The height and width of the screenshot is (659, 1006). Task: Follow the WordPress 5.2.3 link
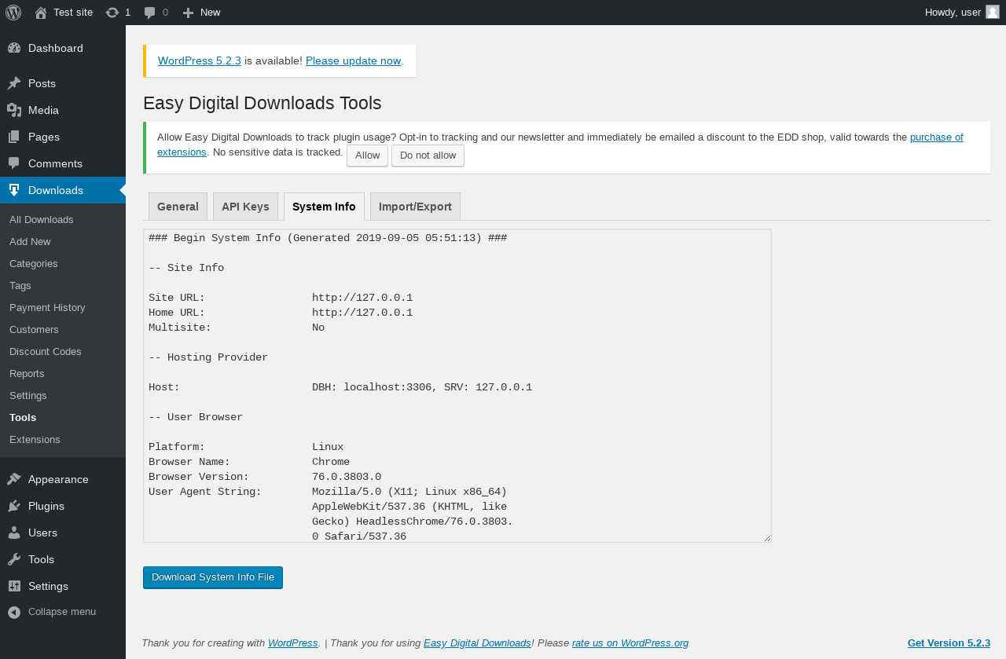click(x=200, y=60)
